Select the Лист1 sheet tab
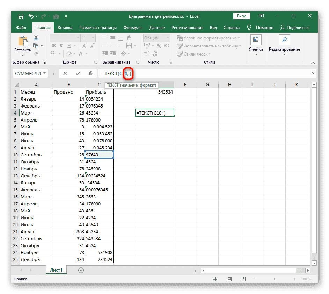This screenshot has width=329, height=294. 56,270
